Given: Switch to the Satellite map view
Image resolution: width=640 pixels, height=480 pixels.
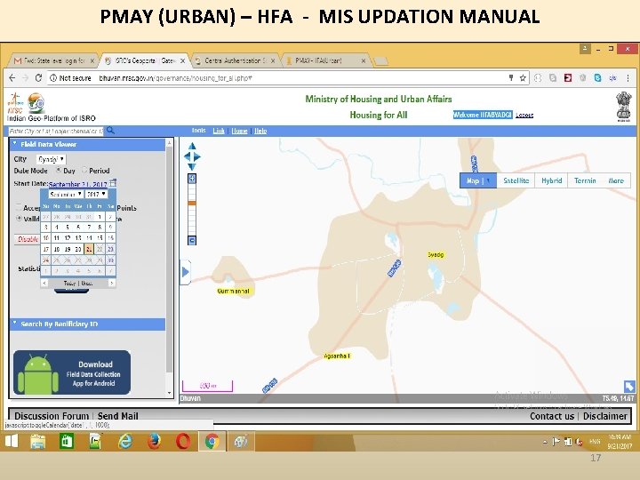Looking at the screenshot, I should click(x=516, y=180).
